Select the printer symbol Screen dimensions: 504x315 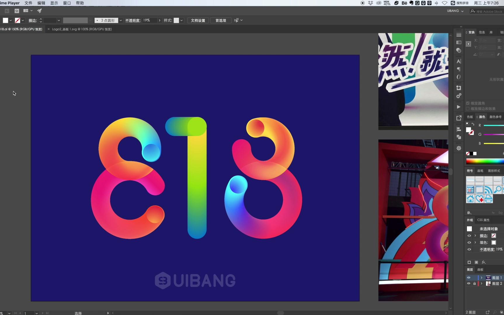pyautogui.click(x=488, y=199)
